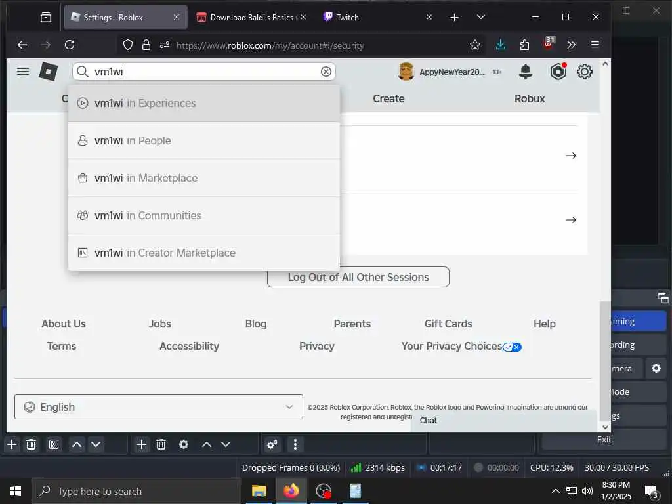Click the AppyNewYear avatar thumbnail
Screen dimensions: 672x504
click(406, 72)
